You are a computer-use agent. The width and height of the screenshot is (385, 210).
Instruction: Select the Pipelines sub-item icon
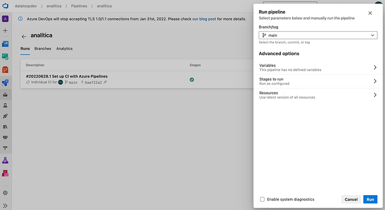5,95
